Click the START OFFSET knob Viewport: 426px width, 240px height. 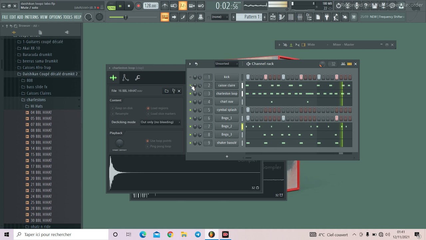[119, 143]
